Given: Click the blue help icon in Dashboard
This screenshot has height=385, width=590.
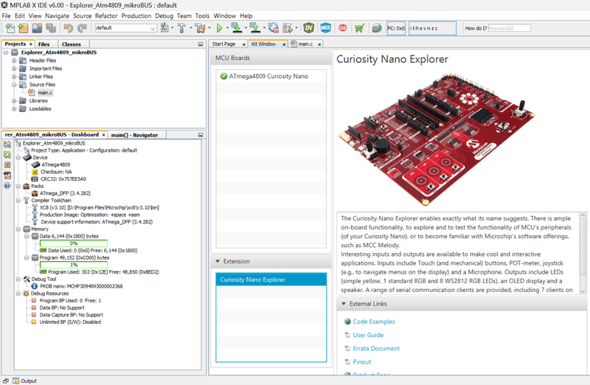Looking at the screenshot, I should click(7, 186).
